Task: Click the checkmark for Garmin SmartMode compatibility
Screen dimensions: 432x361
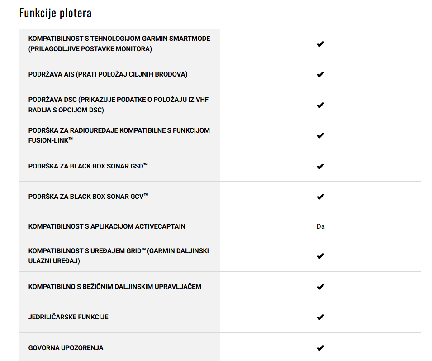Action: click(320, 44)
